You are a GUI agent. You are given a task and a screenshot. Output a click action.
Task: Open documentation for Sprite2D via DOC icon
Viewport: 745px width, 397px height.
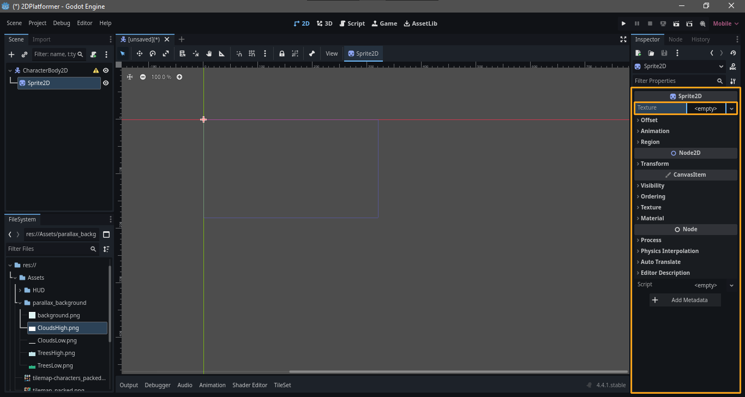click(x=732, y=67)
